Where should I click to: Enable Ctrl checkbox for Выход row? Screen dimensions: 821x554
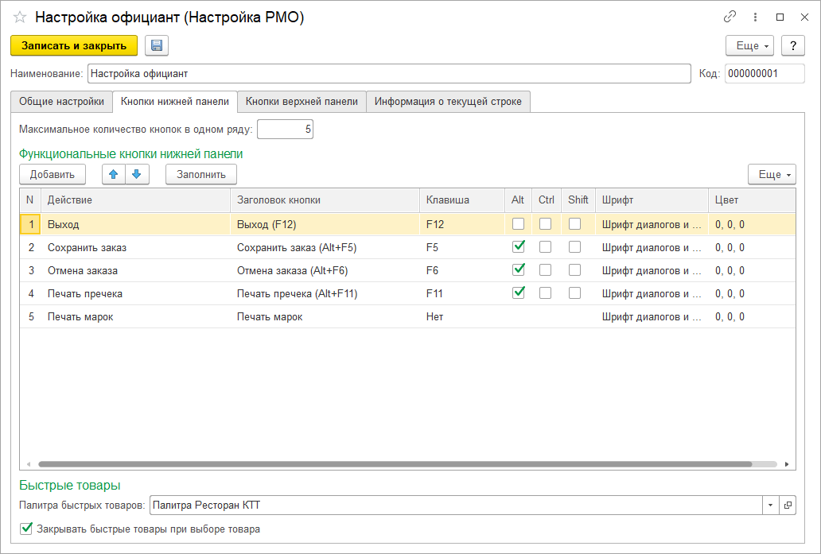[546, 224]
